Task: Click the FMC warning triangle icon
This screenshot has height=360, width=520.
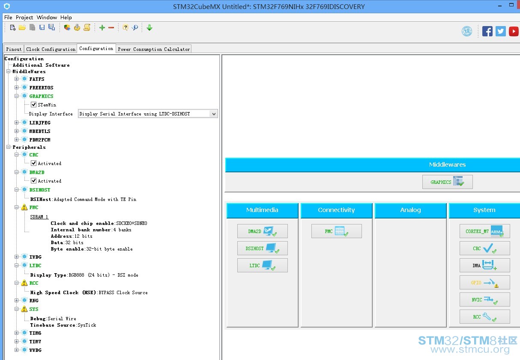Action: pyautogui.click(x=24, y=207)
